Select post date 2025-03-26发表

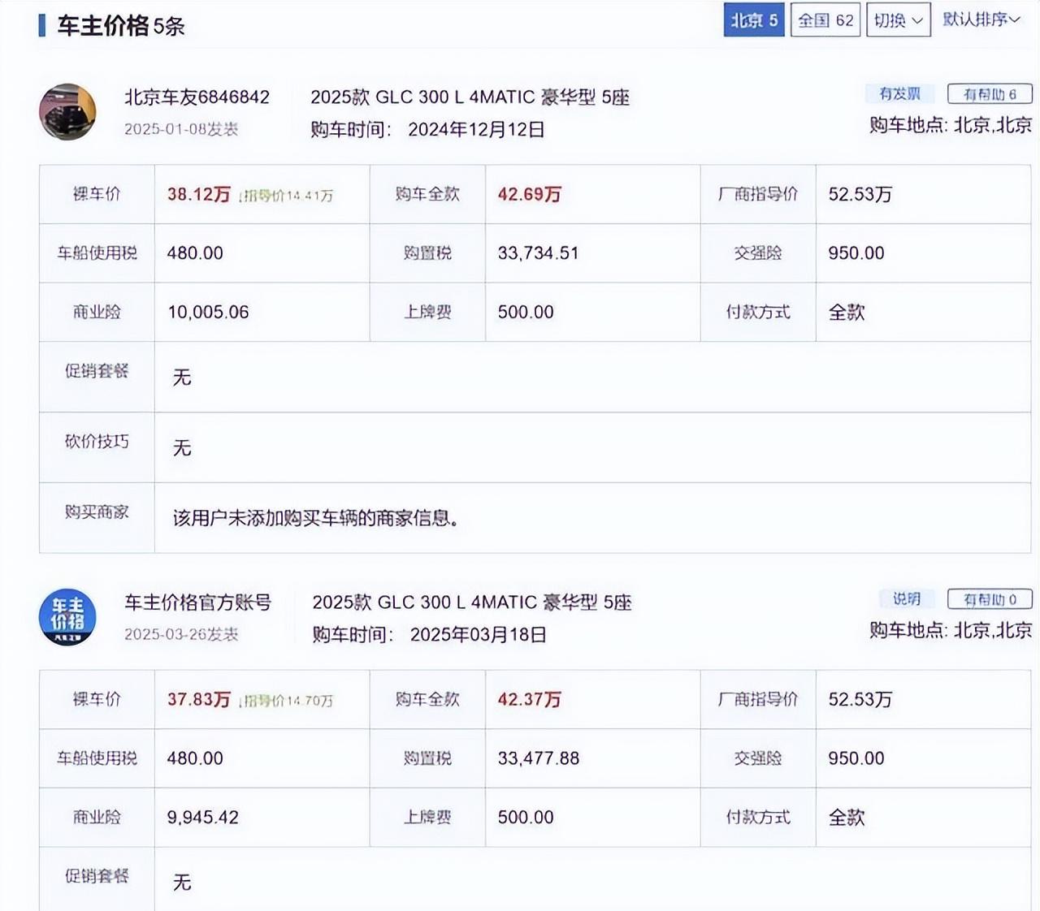pyautogui.click(x=181, y=634)
